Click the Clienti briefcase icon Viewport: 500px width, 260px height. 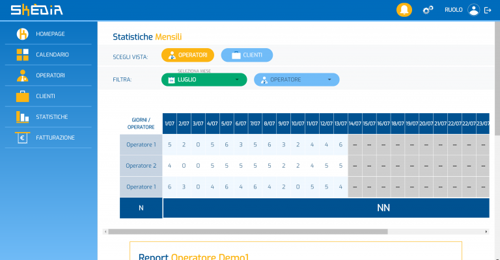click(23, 96)
